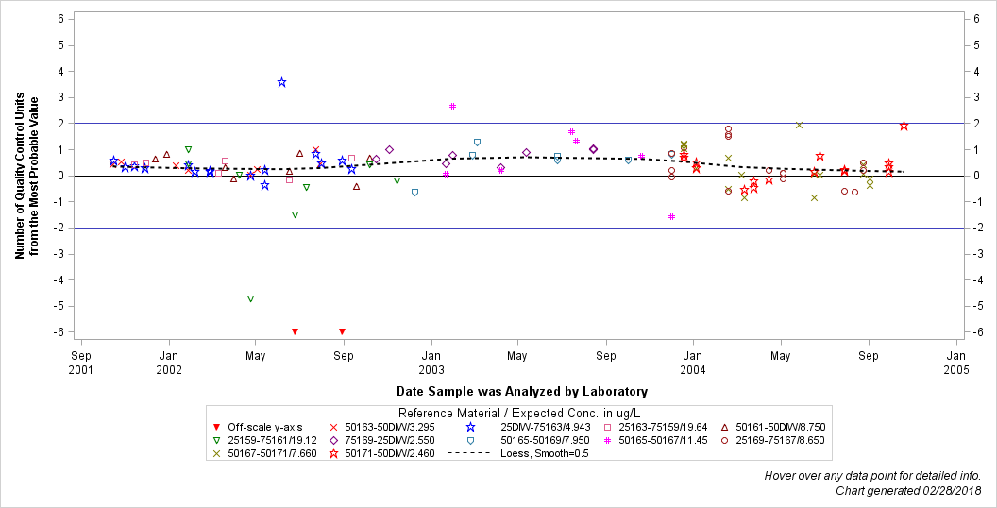Click the legend label '50165-50167/11.45'

point(663,440)
